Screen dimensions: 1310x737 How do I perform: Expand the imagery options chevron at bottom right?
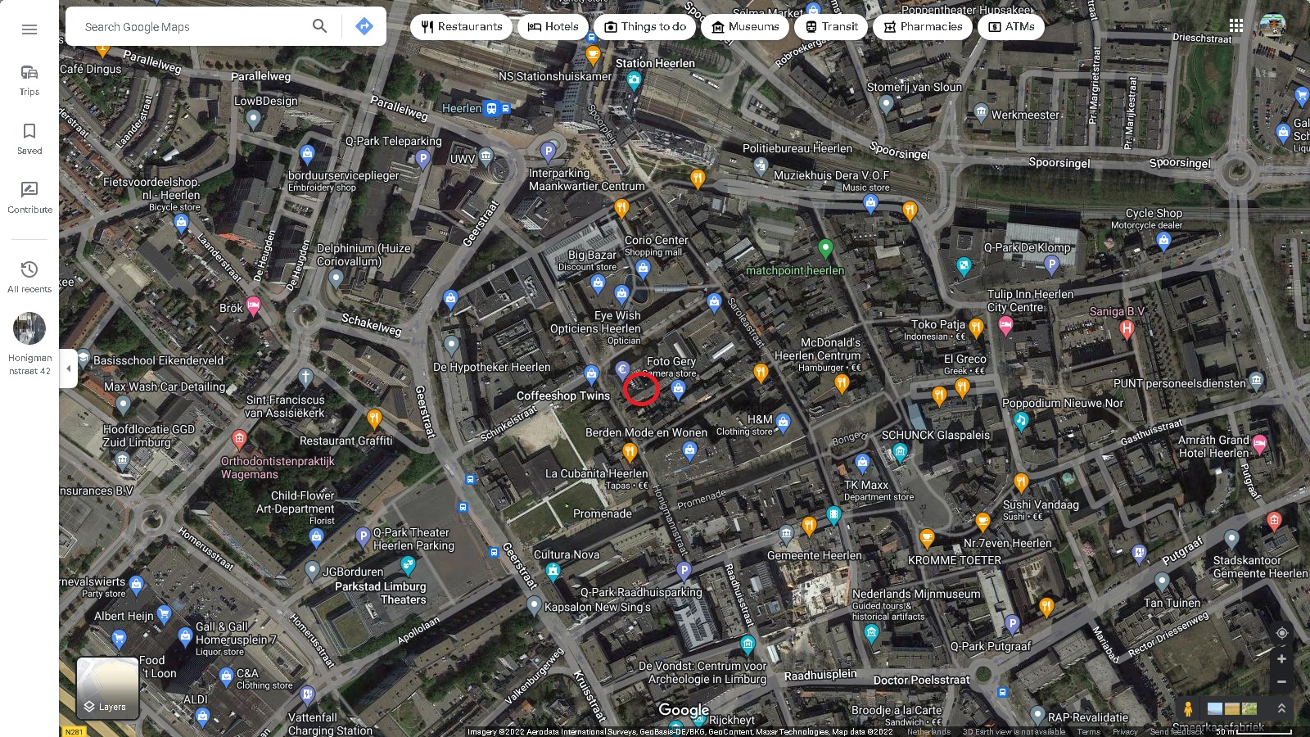(x=1281, y=708)
